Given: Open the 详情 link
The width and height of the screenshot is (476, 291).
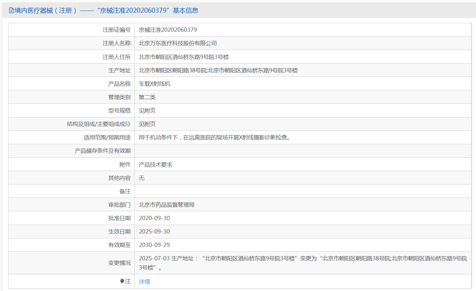Looking at the screenshot, I should [144, 281].
